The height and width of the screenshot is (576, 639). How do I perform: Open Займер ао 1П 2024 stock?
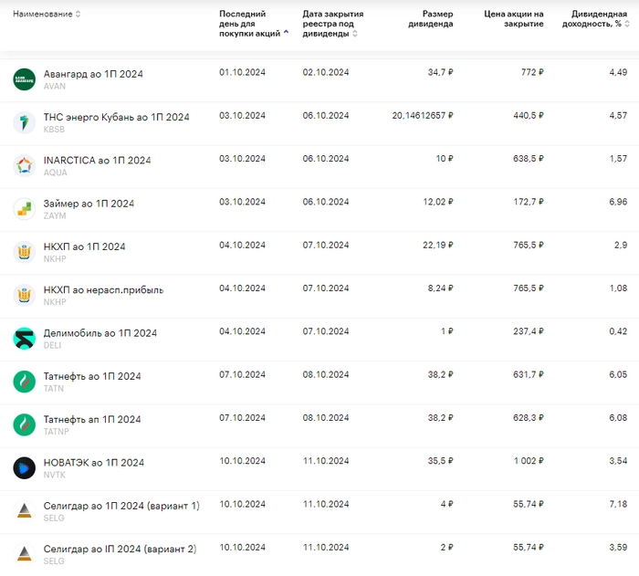89,204
